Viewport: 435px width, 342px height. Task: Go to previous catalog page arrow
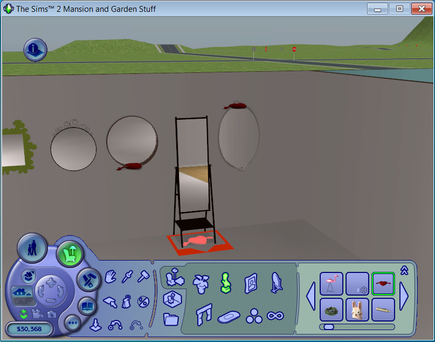(310, 296)
